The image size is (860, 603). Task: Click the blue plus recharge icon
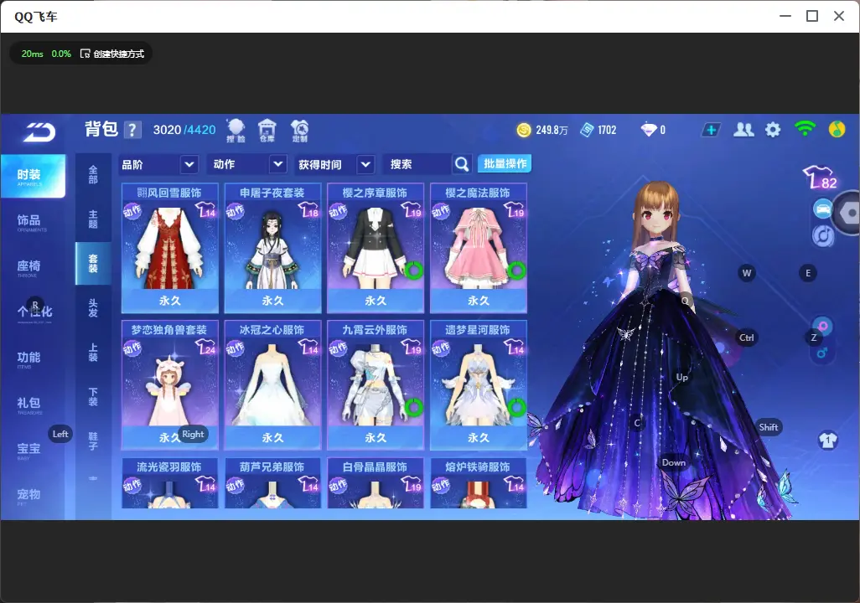pyautogui.click(x=711, y=130)
